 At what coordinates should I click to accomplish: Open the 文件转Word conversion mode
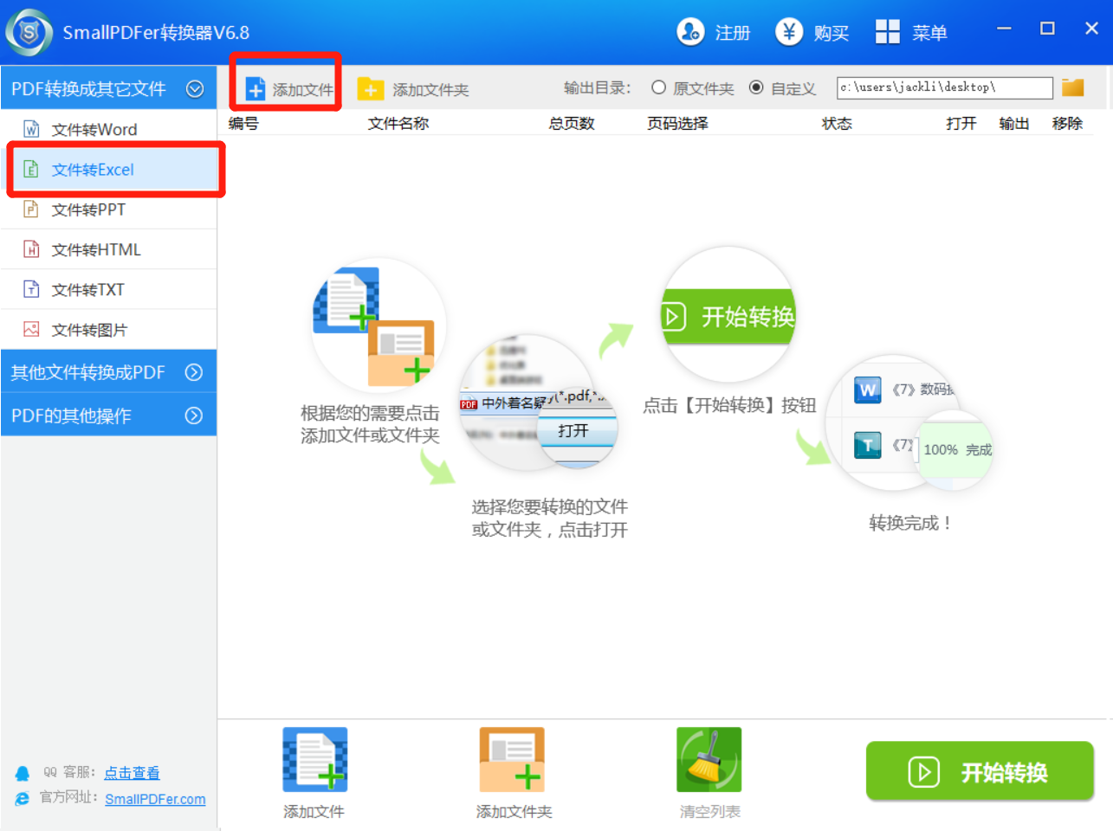click(109, 129)
